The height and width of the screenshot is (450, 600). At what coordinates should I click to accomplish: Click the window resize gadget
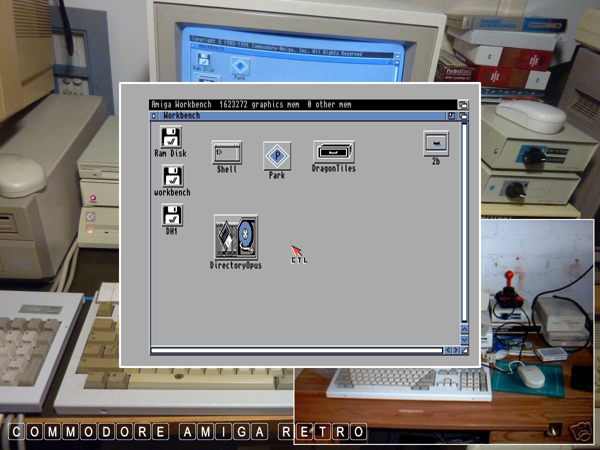pos(464,350)
